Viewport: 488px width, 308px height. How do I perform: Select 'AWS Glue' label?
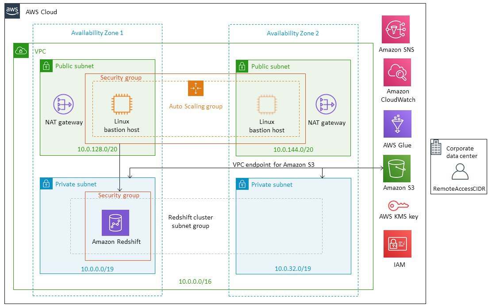[397, 145]
